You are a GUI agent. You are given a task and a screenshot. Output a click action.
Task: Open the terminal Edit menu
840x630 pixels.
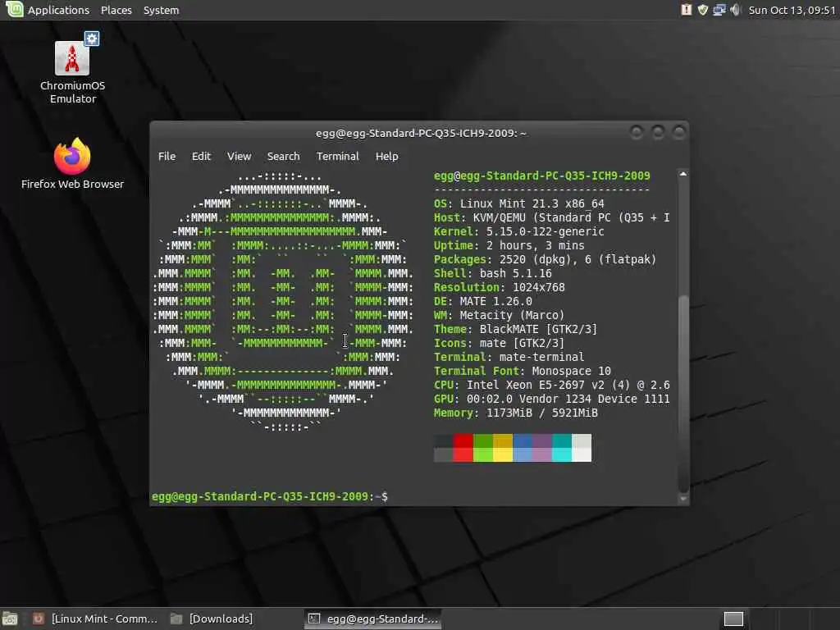pyautogui.click(x=202, y=156)
